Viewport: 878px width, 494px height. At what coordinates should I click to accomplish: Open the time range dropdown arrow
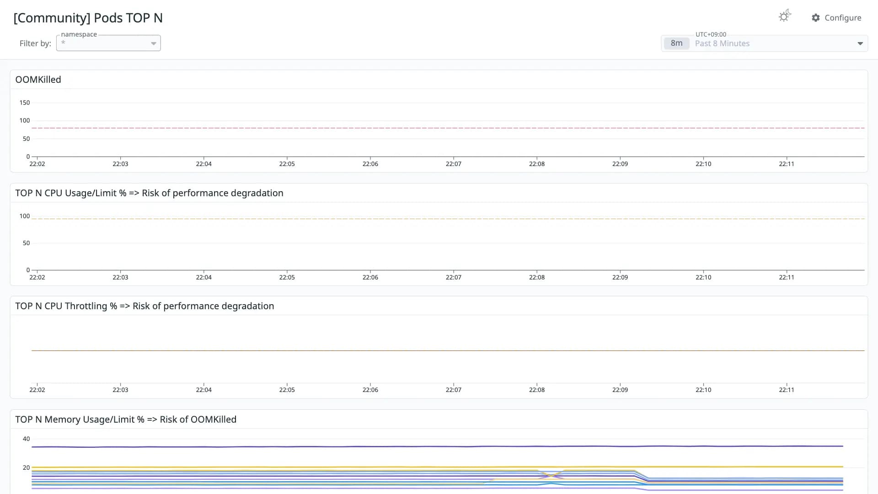(860, 43)
